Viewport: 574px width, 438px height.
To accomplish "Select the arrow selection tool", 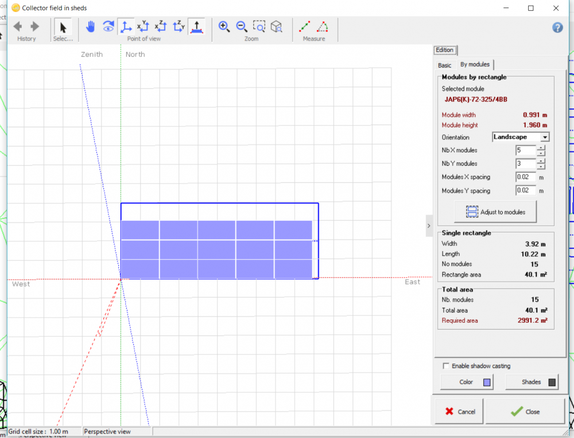I will pos(63,27).
